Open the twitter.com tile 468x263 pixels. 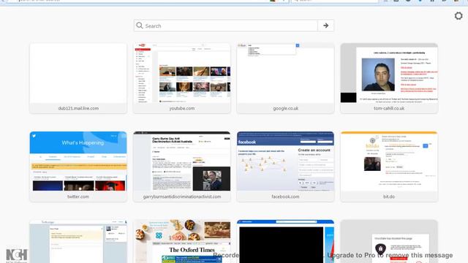click(x=78, y=167)
